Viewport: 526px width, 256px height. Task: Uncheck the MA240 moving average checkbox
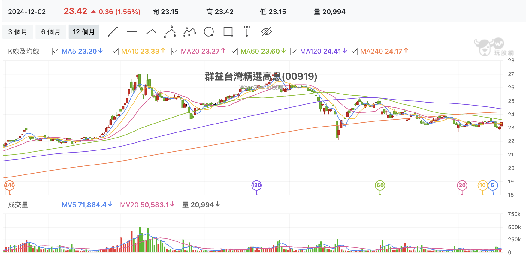(x=354, y=52)
